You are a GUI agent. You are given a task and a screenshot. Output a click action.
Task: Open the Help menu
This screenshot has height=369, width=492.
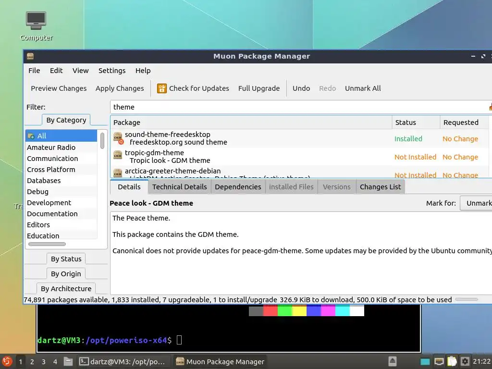(143, 71)
